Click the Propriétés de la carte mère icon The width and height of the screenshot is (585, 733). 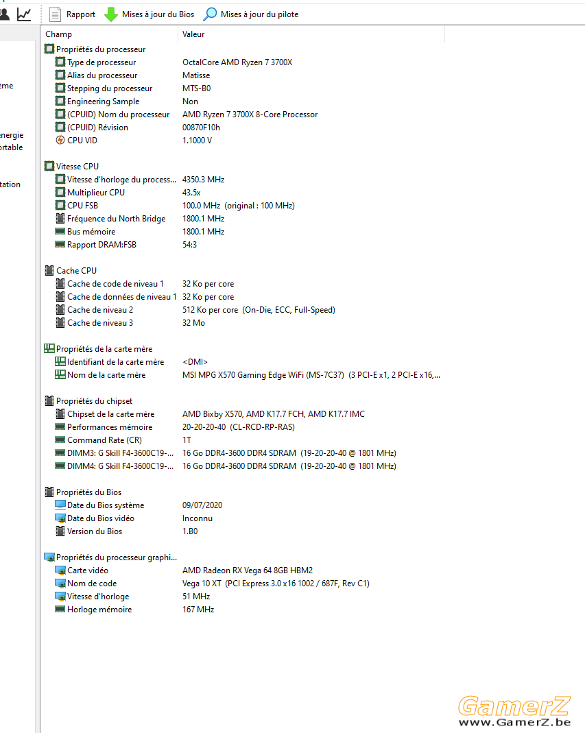click(x=49, y=348)
